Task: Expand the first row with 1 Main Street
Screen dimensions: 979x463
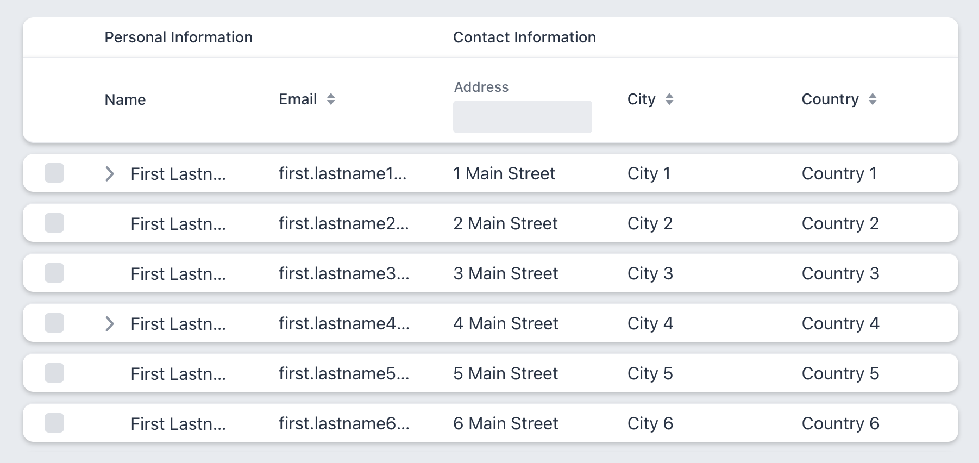Action: [109, 174]
